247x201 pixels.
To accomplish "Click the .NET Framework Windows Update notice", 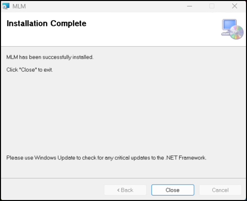I will [x=106, y=158].
